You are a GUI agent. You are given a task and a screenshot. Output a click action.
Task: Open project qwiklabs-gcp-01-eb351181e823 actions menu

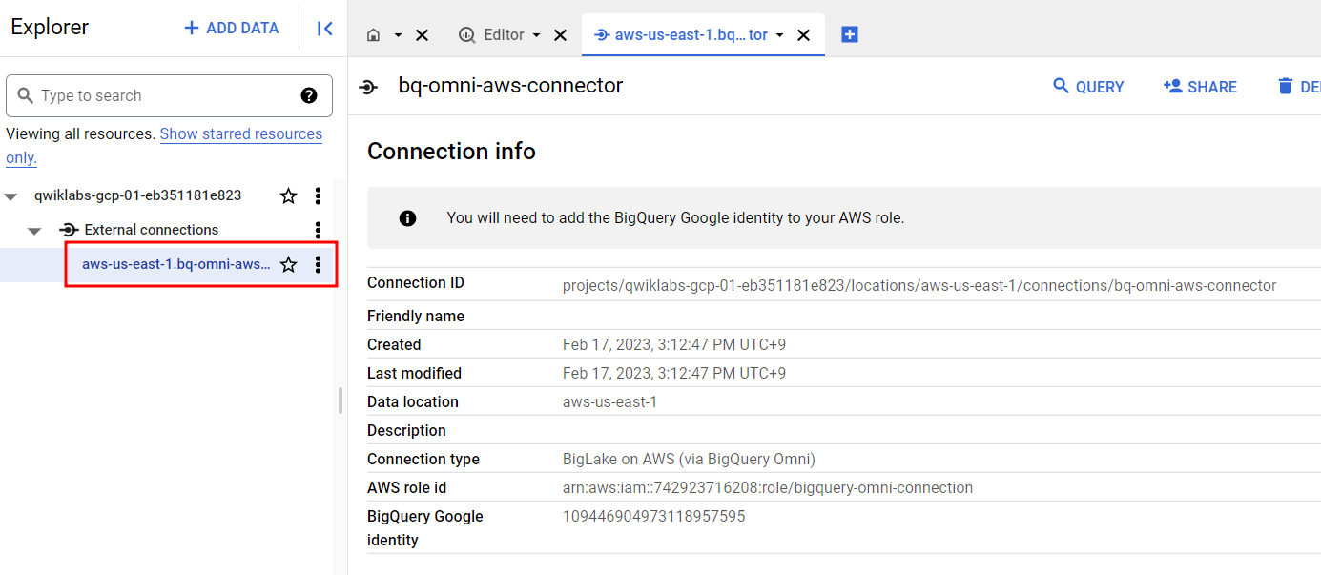click(x=318, y=195)
